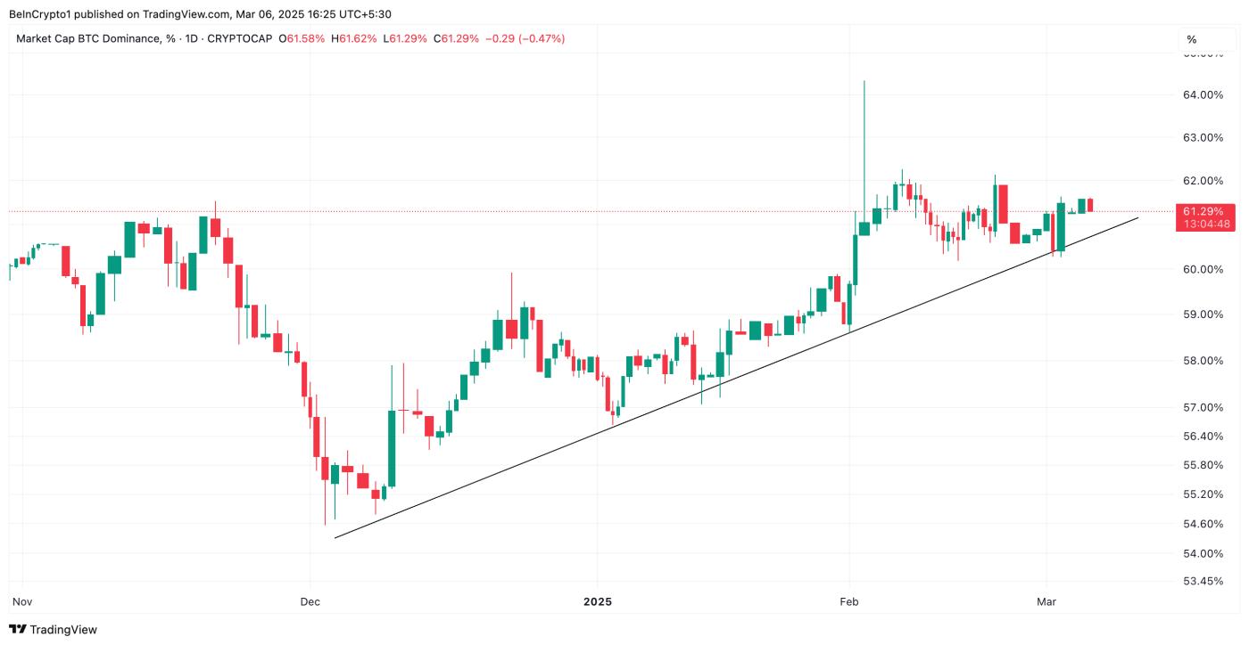Open the Market Cap BTC Dominance symbol title
The height and width of the screenshot is (645, 1249).
[144, 38]
